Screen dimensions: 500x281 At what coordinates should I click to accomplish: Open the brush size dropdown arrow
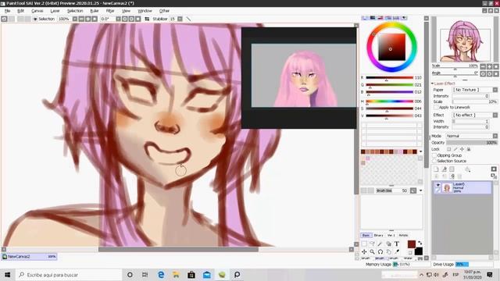[420, 190]
